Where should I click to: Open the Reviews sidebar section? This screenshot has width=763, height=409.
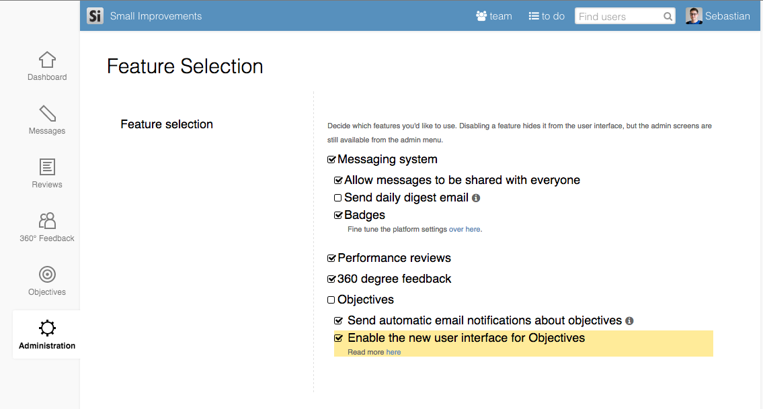[x=46, y=173]
